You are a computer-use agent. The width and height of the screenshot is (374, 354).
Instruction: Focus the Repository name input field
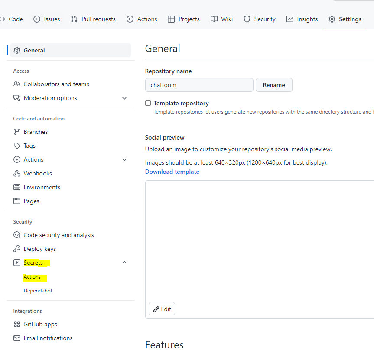click(x=199, y=85)
